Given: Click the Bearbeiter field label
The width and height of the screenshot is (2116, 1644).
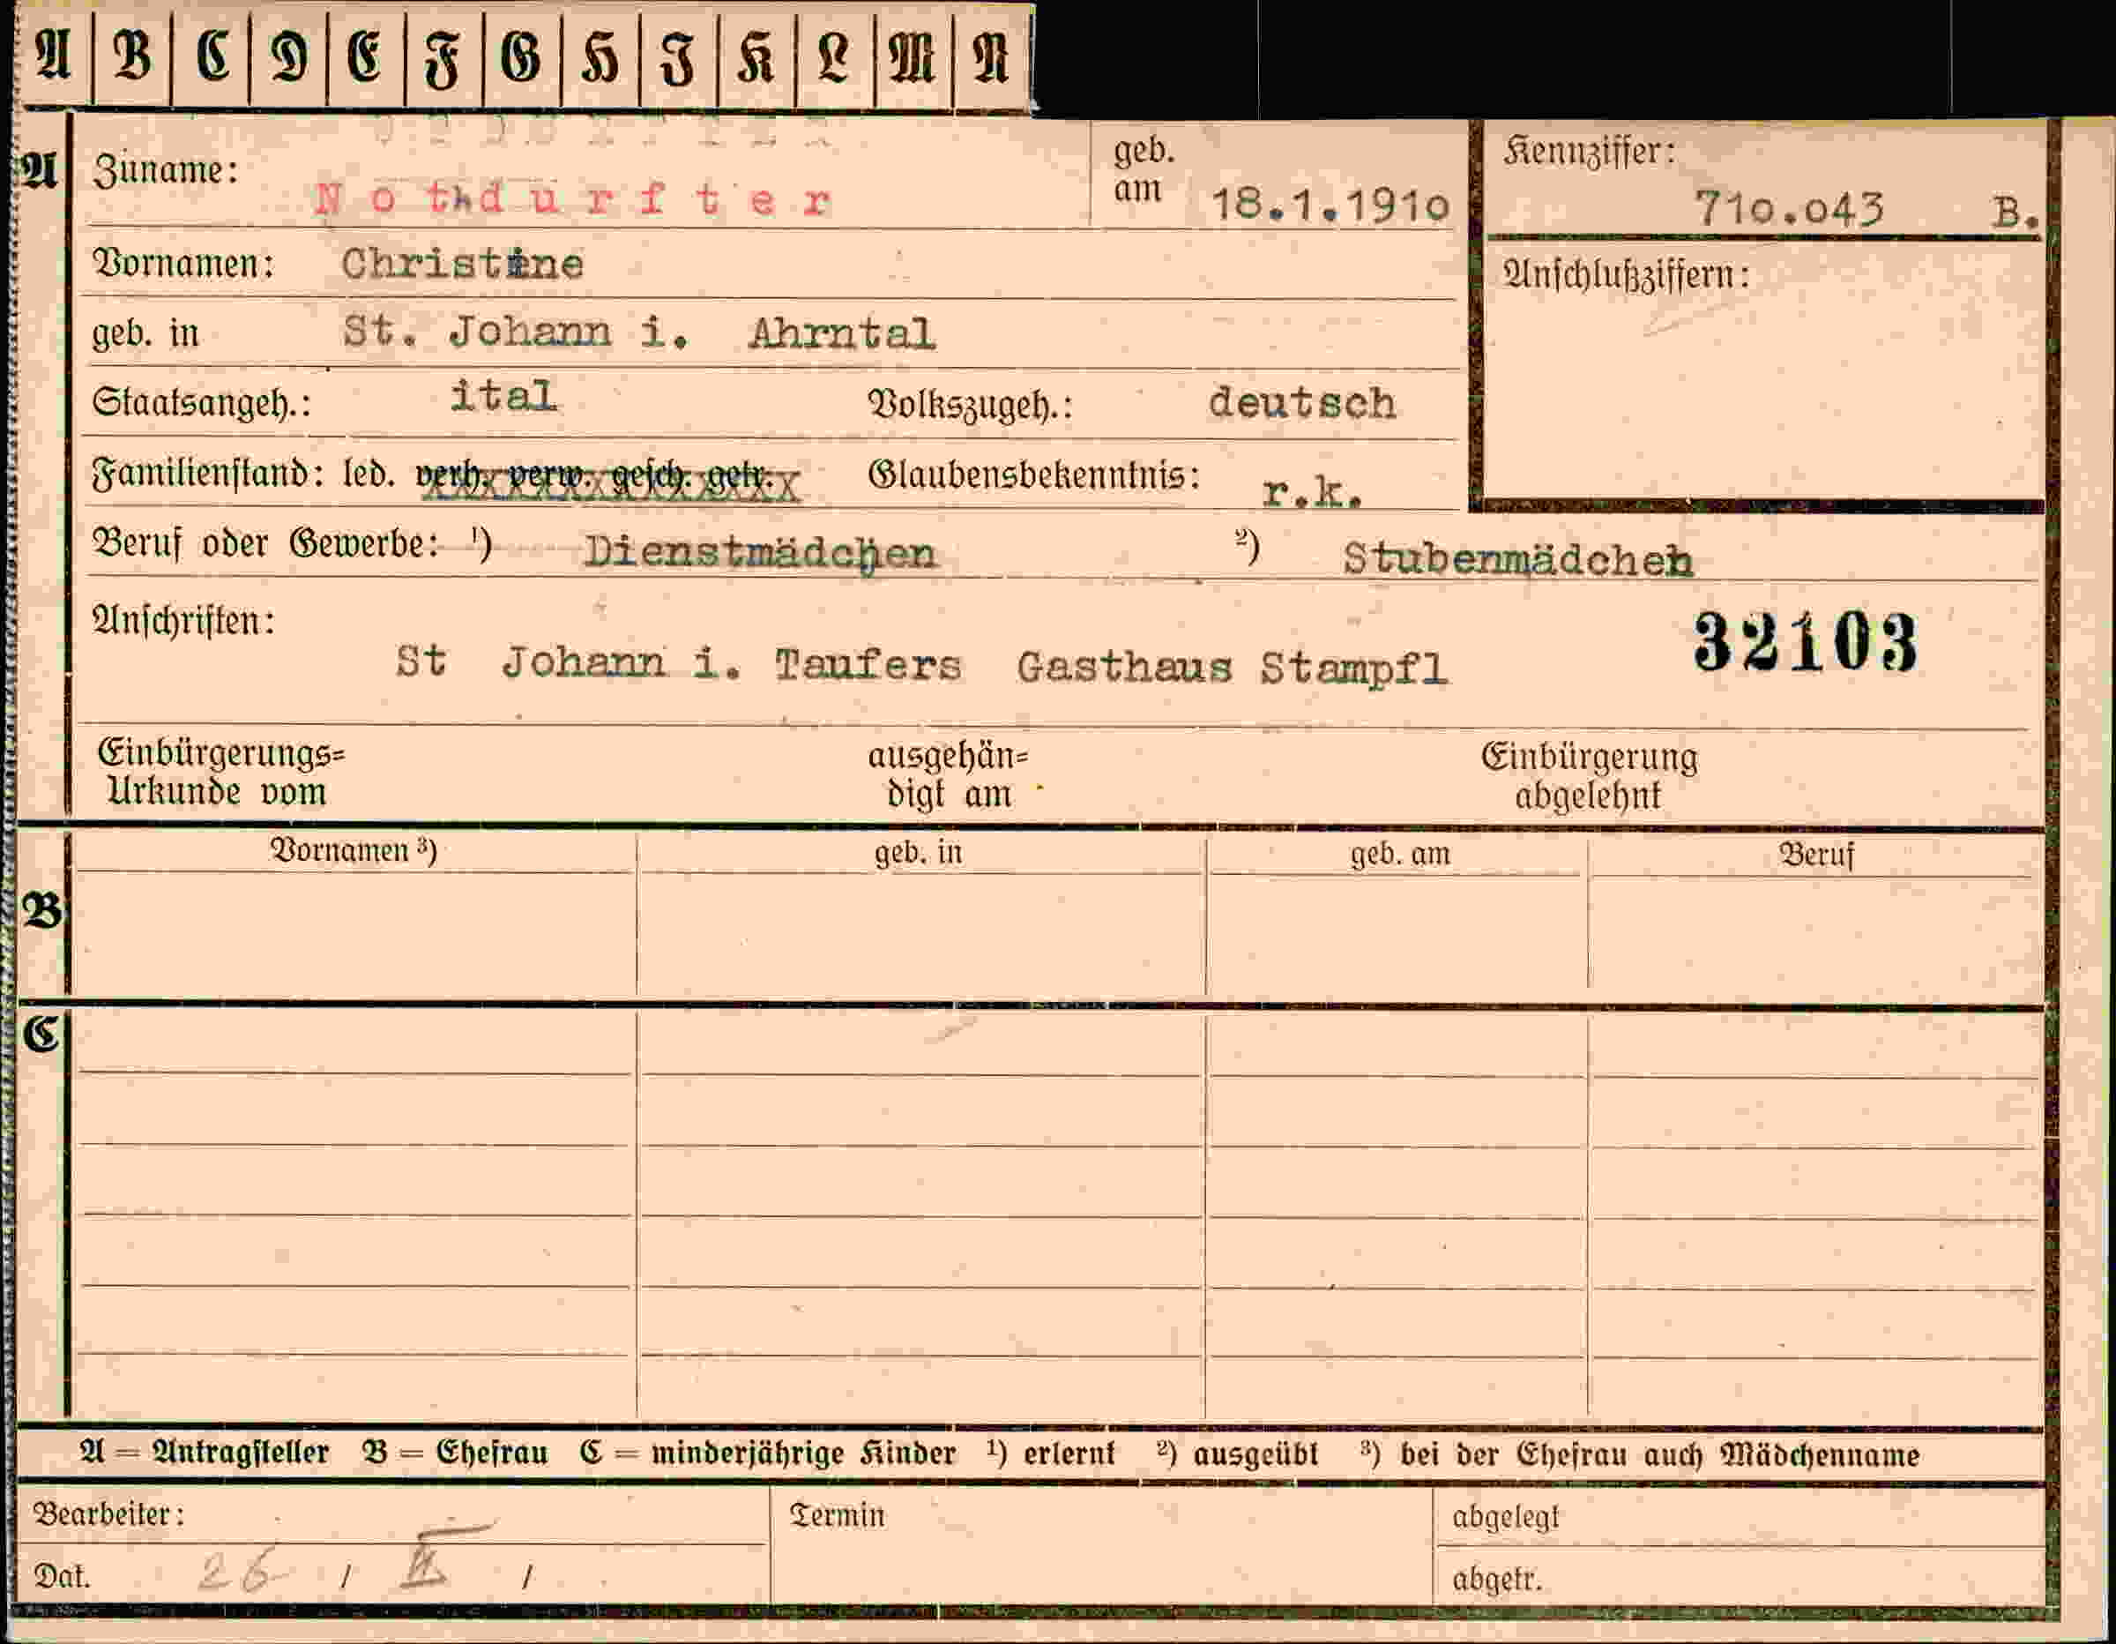Looking at the screenshot, I should 108,1514.
